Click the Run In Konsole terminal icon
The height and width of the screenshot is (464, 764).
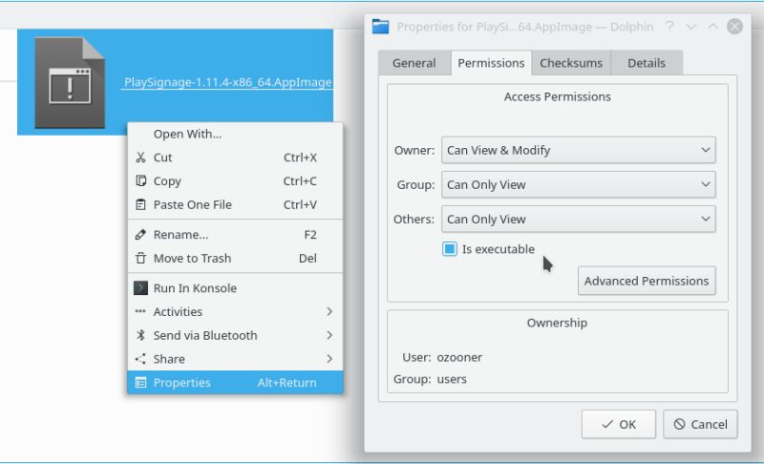(140, 287)
